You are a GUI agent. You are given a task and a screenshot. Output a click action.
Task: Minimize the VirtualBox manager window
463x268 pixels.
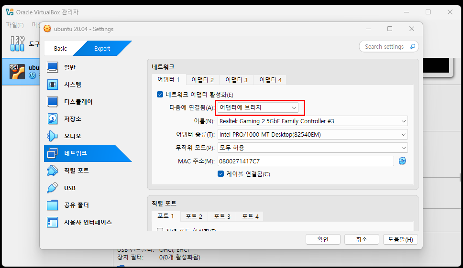pyautogui.click(x=407, y=12)
